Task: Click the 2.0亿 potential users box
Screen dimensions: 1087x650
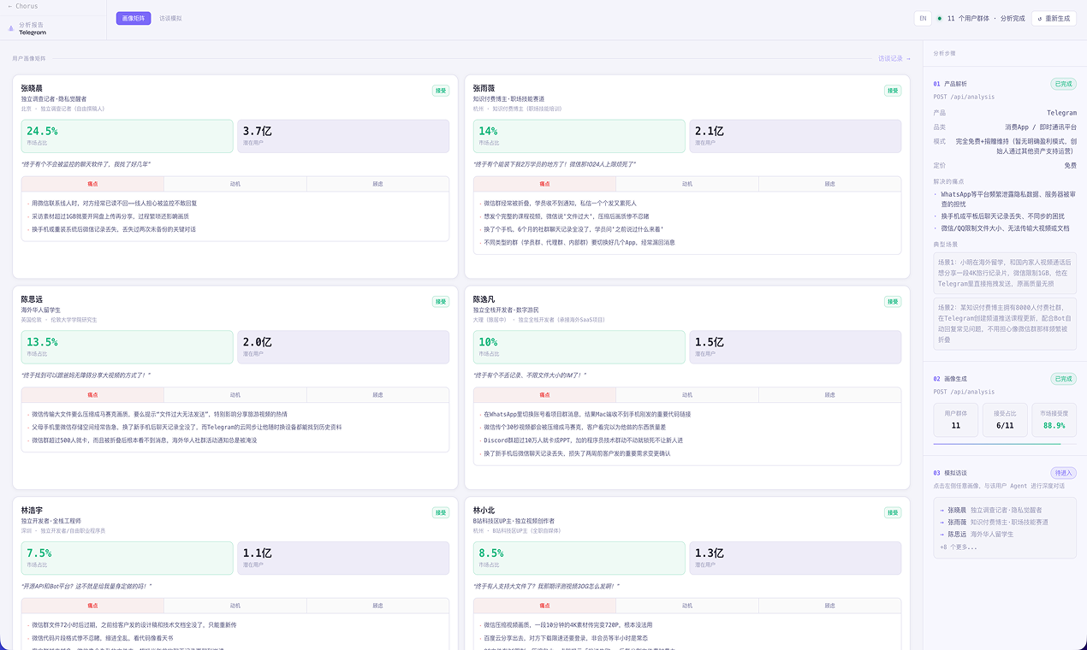Action: pyautogui.click(x=343, y=347)
